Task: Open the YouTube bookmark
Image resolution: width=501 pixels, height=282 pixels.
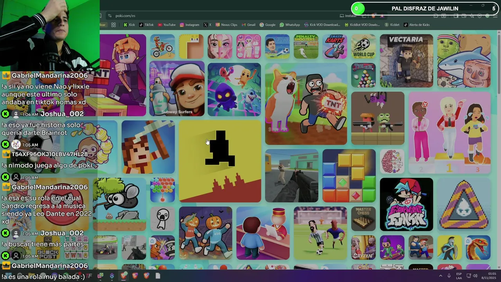Action: 166,25
